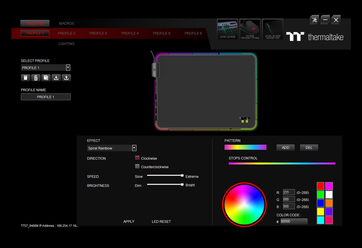
Task: Click the Profile Name input field
Action: (x=46, y=97)
